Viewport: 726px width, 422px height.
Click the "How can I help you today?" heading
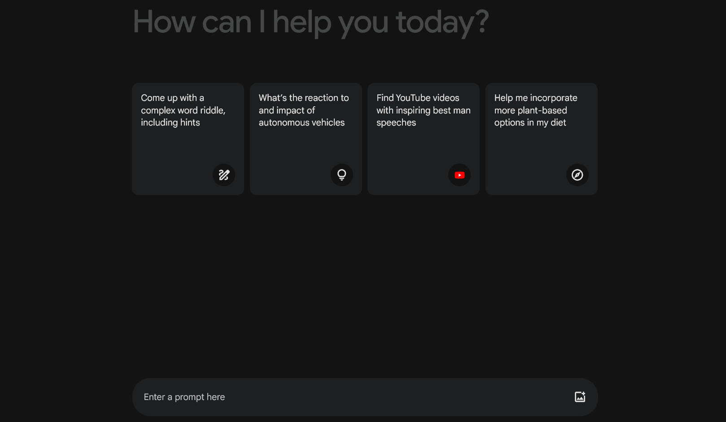[311, 22]
